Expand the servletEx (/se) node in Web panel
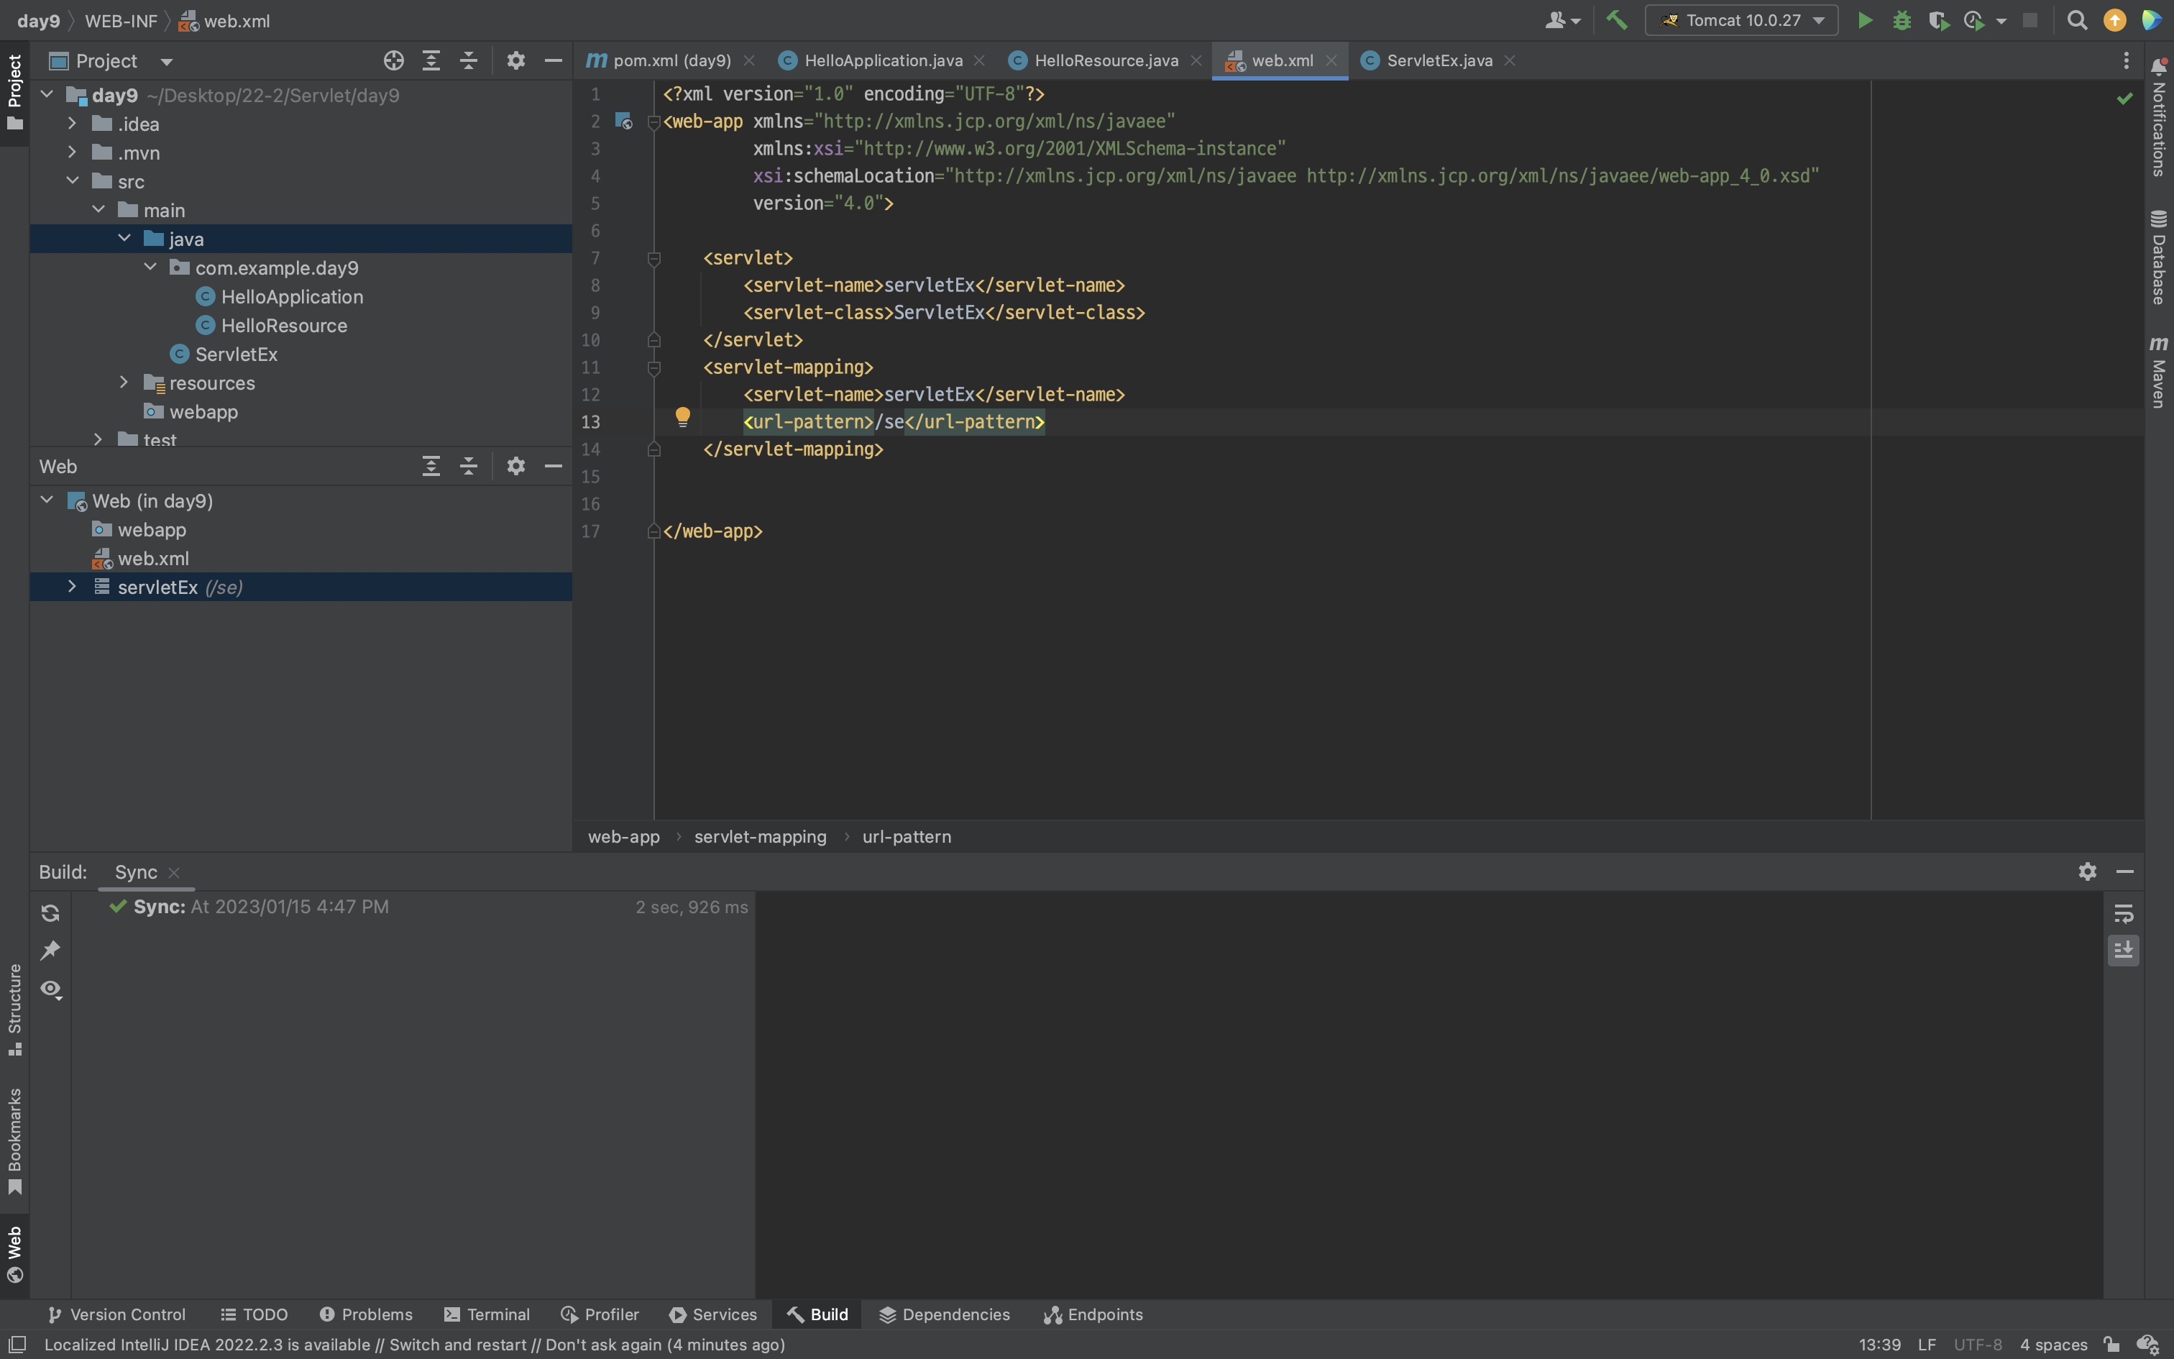Image resolution: width=2174 pixels, height=1359 pixels. 73,587
